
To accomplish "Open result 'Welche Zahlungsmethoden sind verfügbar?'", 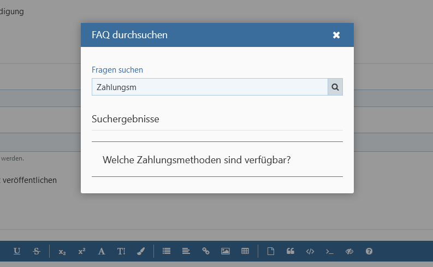I will [x=197, y=159].
